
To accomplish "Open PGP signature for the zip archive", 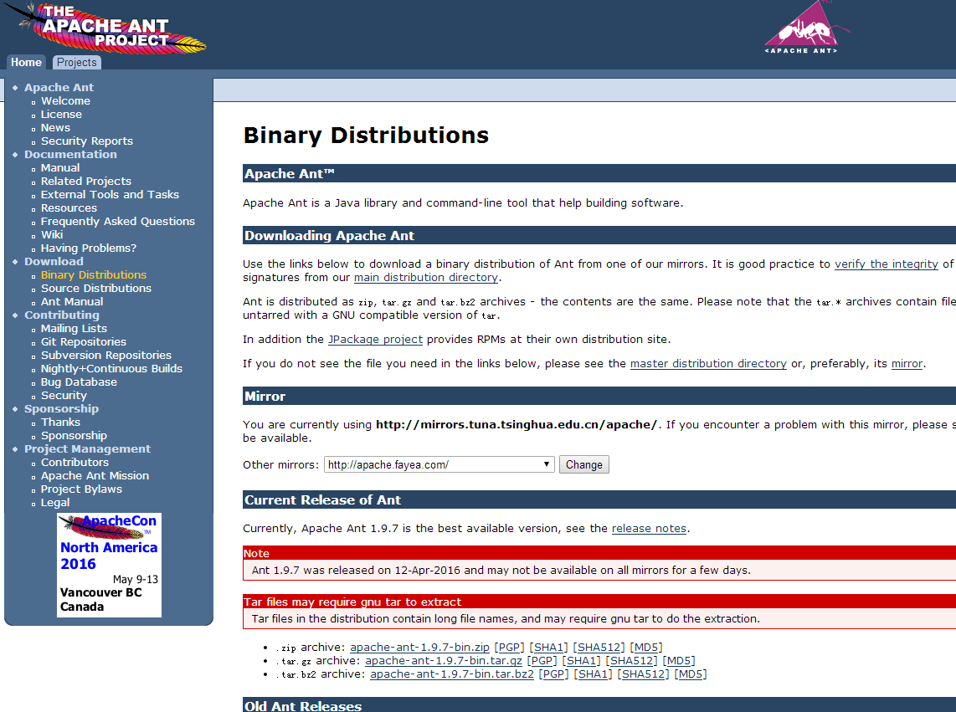I will click(509, 648).
